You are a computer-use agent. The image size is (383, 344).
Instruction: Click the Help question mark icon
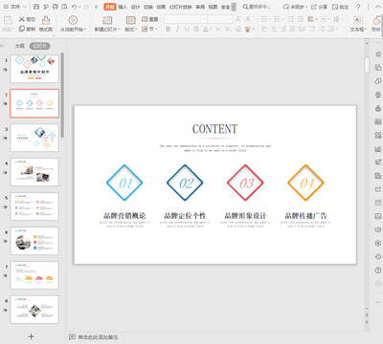[358, 7]
